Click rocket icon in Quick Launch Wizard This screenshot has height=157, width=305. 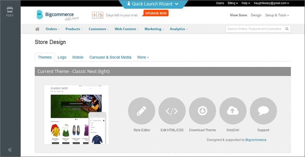pyautogui.click(x=129, y=4)
